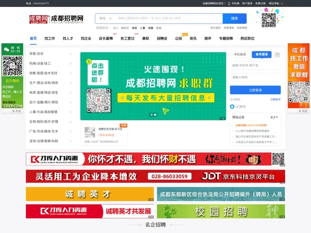Open the 找工作 navigation tab

[x=50, y=38]
